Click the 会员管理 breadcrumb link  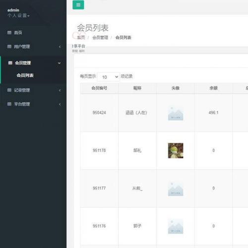(x=100, y=38)
